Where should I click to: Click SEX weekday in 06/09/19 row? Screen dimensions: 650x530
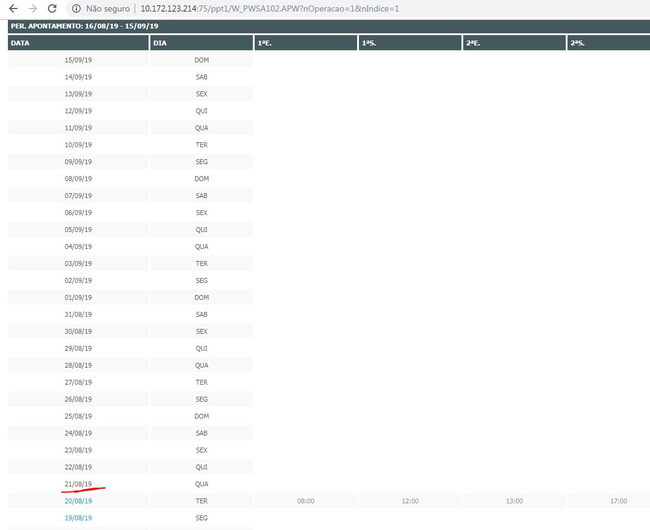pos(201,213)
